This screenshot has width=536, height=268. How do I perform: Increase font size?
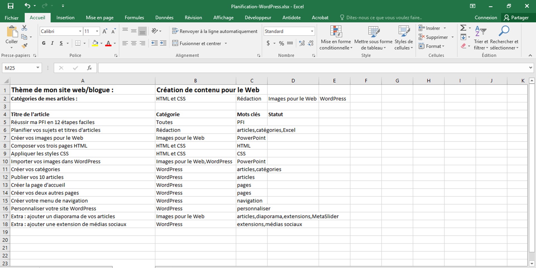pyautogui.click(x=105, y=31)
